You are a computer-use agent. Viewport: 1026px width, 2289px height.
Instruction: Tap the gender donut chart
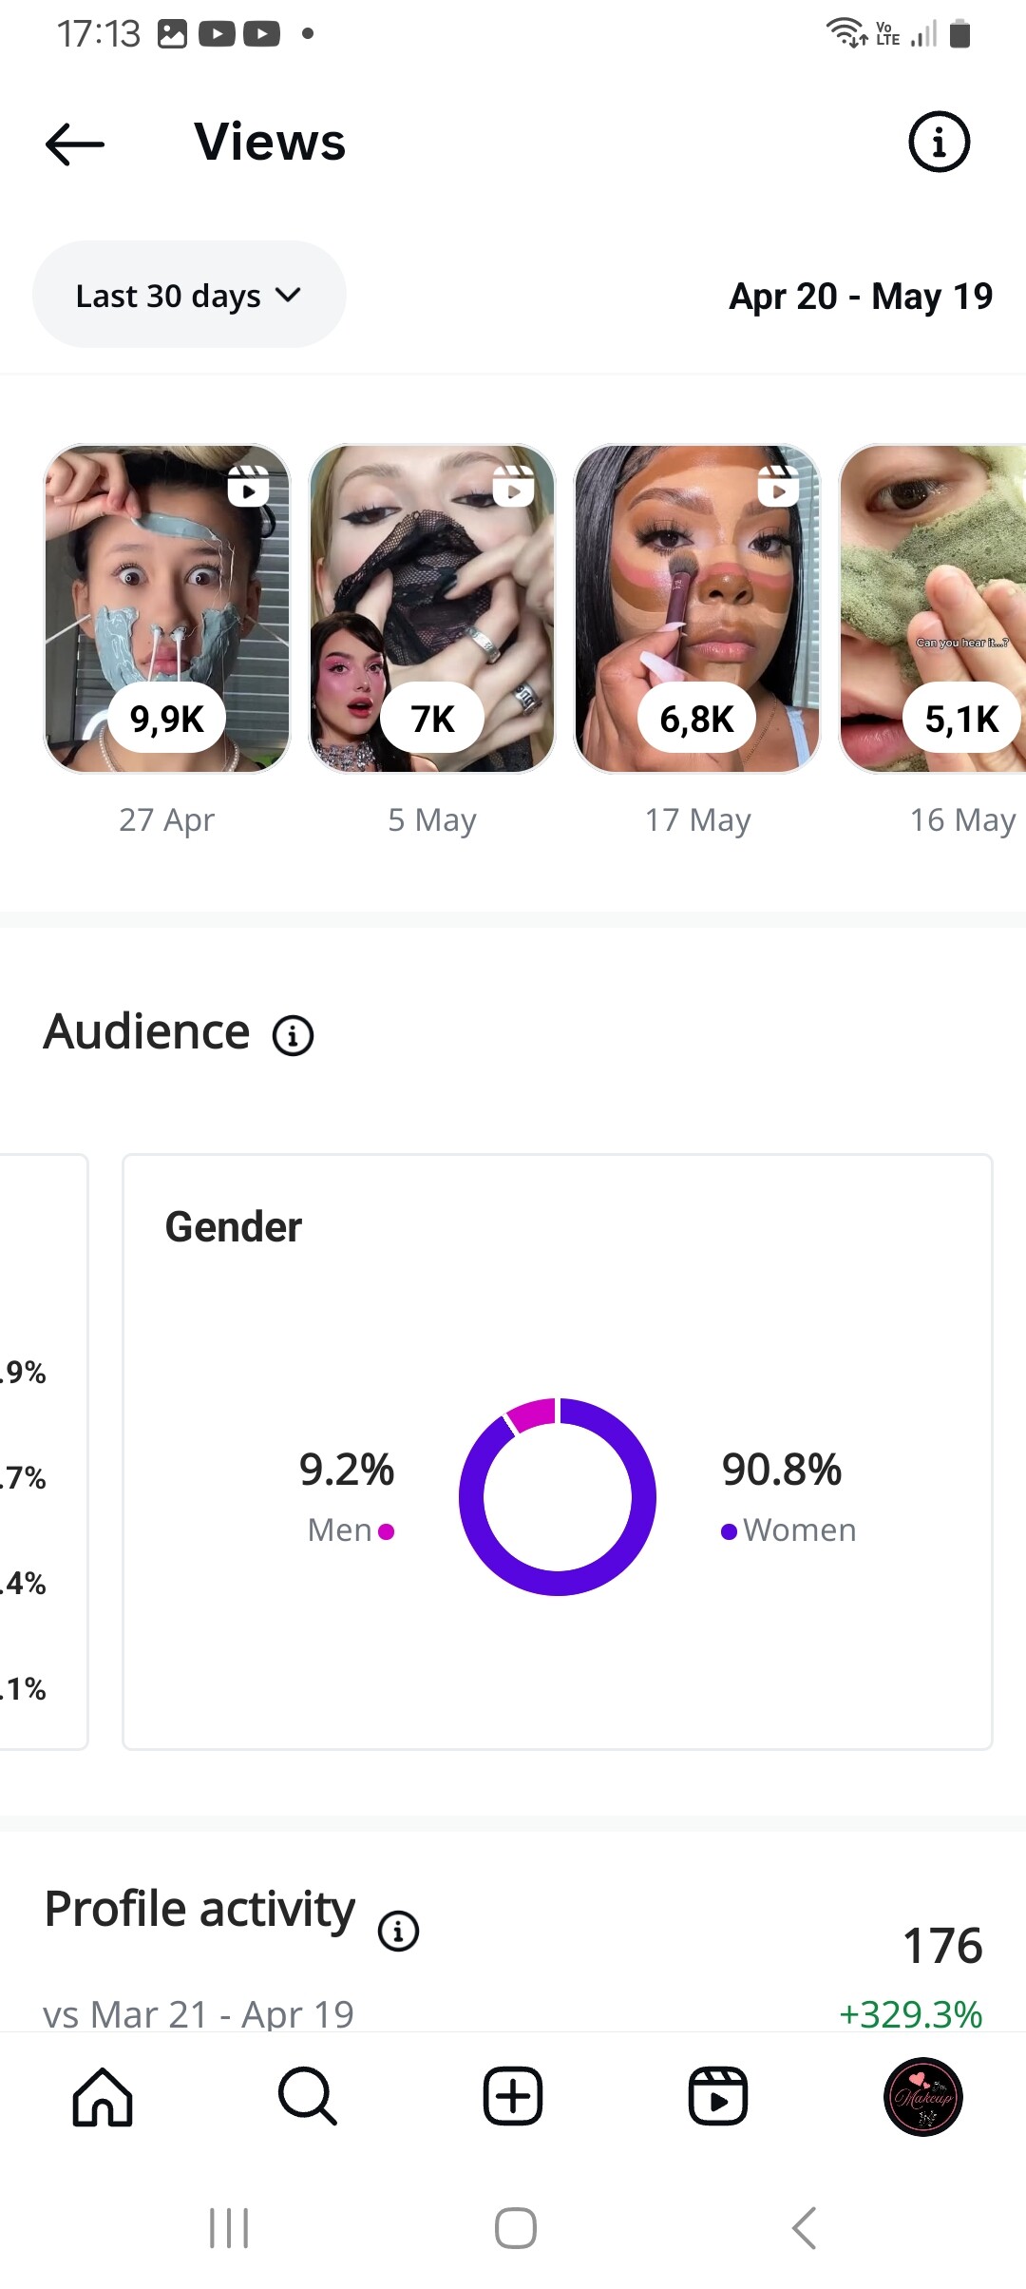[x=558, y=1497]
